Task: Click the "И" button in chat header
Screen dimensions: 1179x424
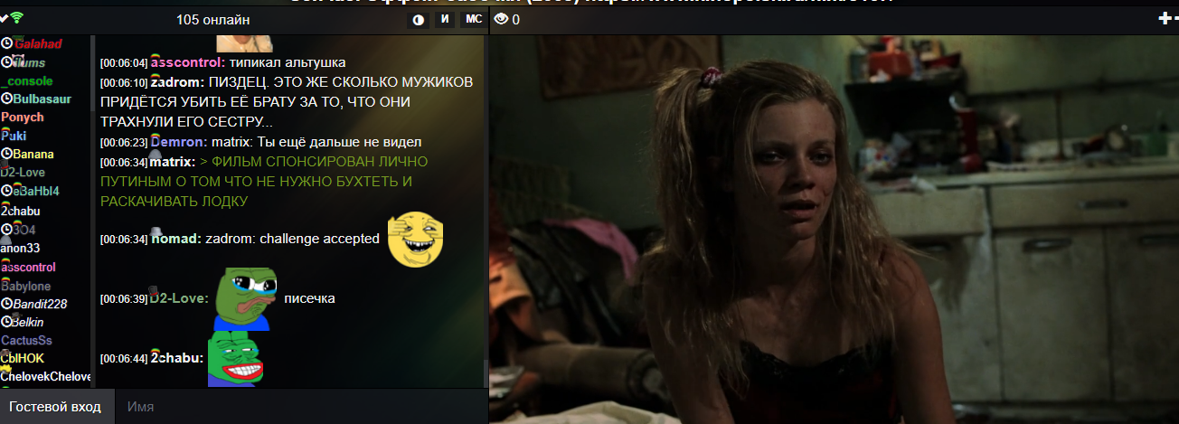Action: click(445, 20)
